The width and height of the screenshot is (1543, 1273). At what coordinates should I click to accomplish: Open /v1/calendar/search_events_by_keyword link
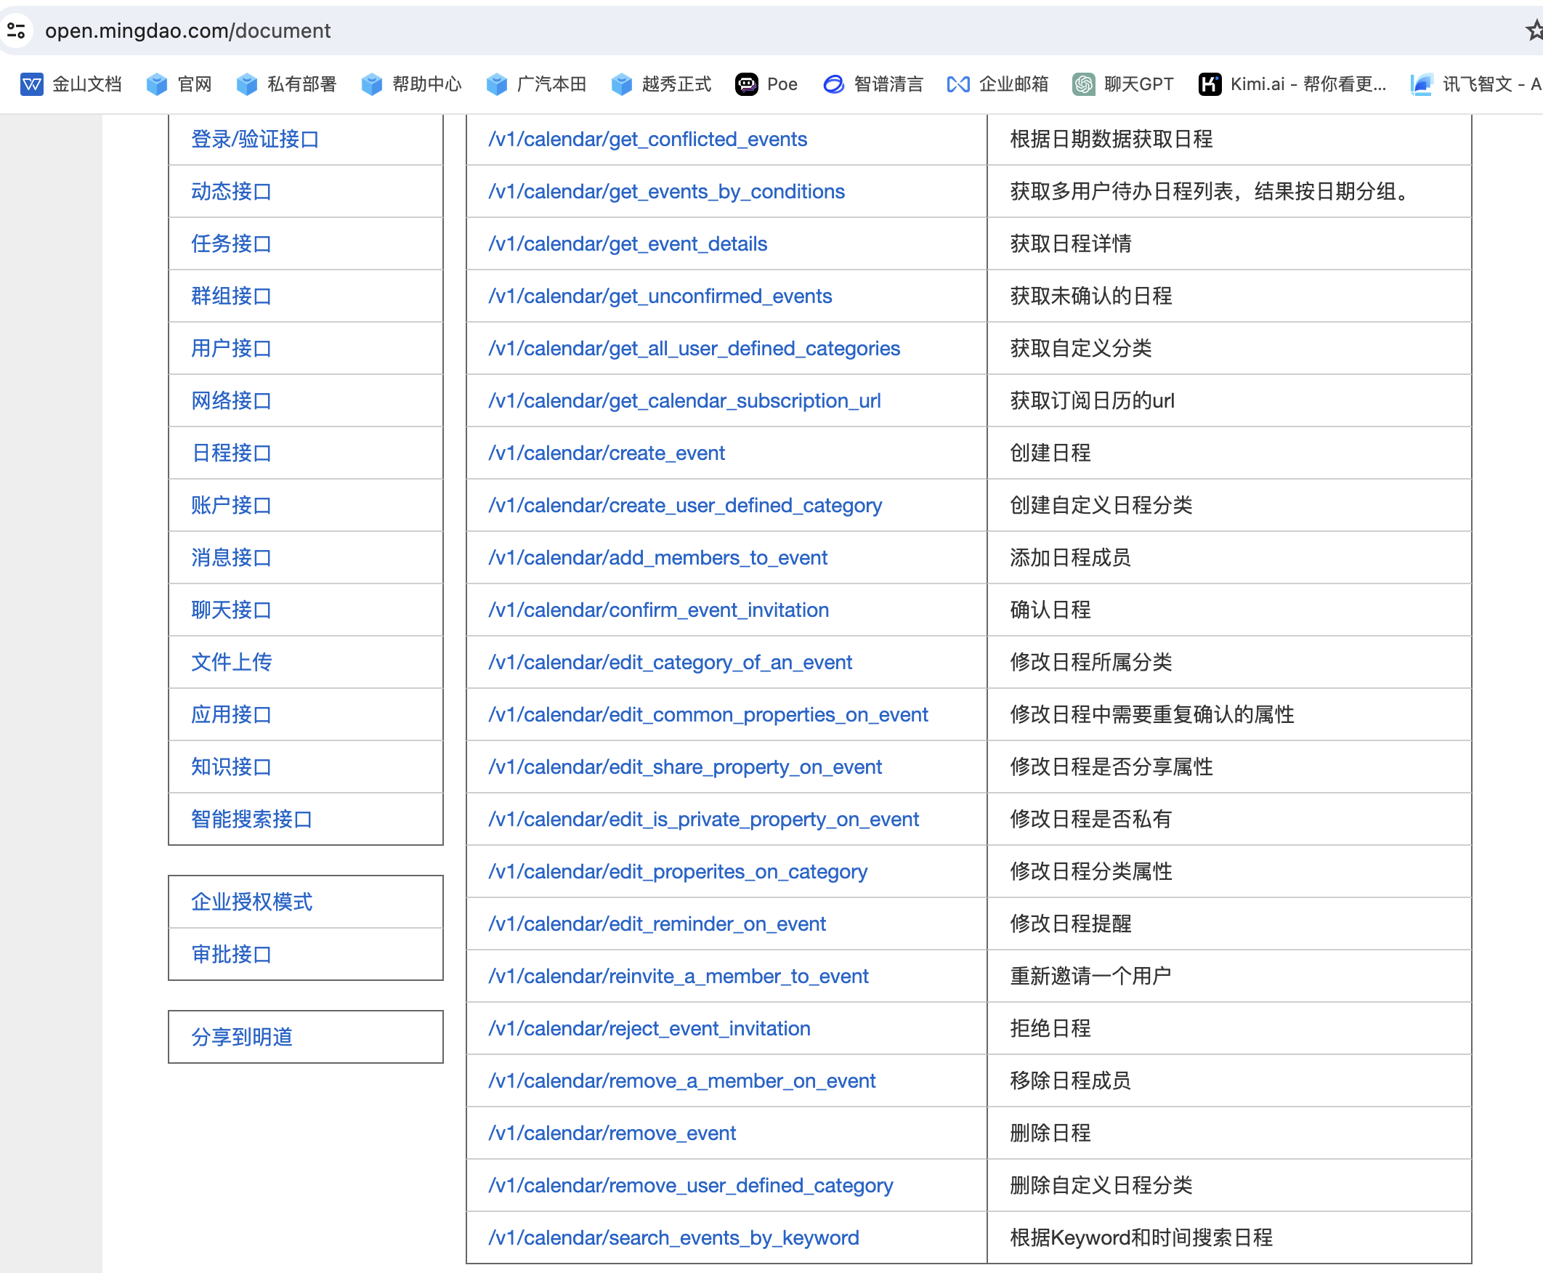[673, 1238]
